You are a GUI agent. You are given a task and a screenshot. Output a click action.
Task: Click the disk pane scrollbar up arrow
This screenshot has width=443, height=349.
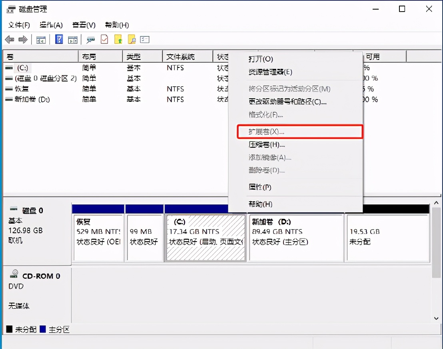click(x=436, y=203)
